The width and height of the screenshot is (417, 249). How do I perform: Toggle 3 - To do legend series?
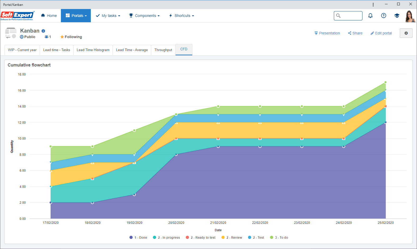(279, 238)
